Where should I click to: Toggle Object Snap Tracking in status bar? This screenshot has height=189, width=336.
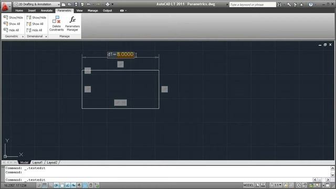click(x=68, y=185)
